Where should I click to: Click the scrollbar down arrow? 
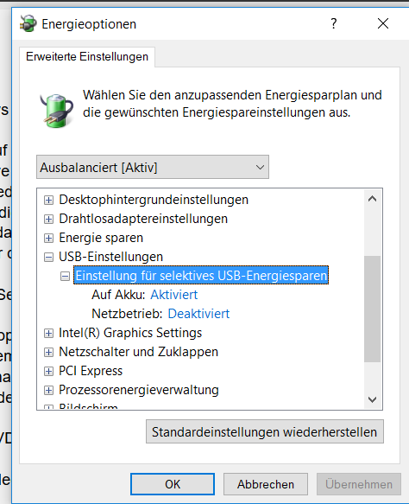(373, 399)
